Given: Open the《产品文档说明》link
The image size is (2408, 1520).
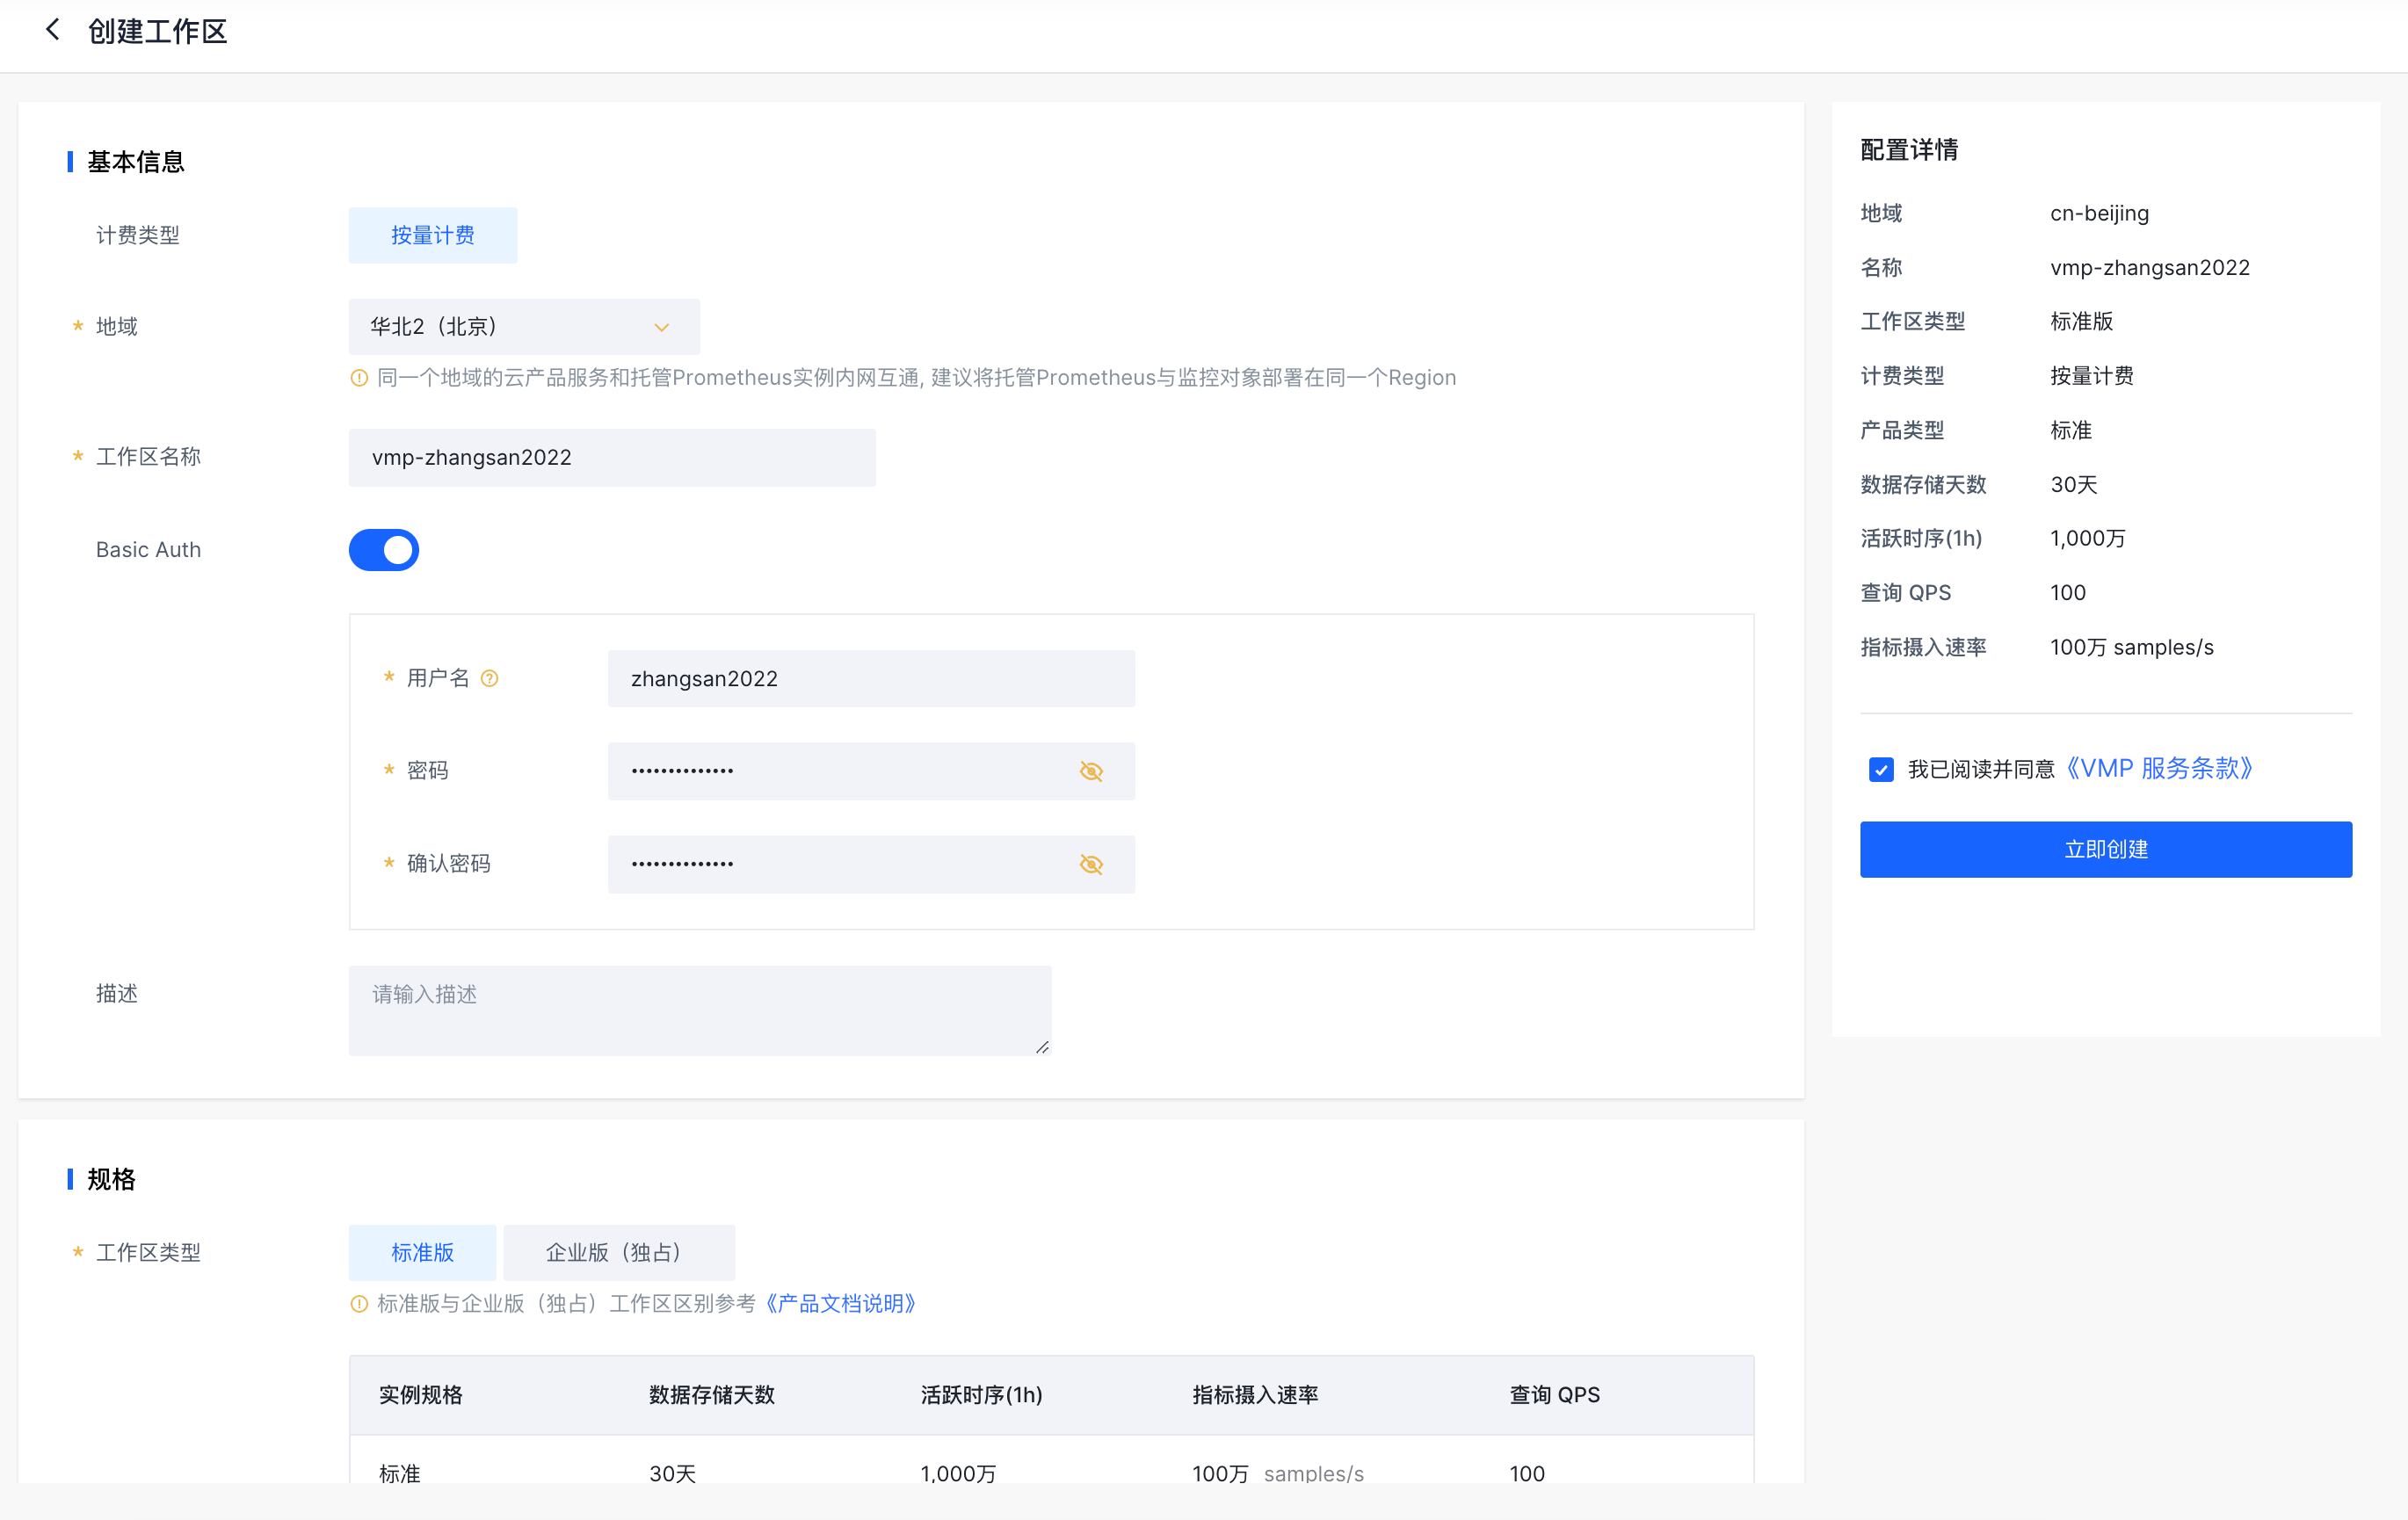Looking at the screenshot, I should coord(840,1304).
